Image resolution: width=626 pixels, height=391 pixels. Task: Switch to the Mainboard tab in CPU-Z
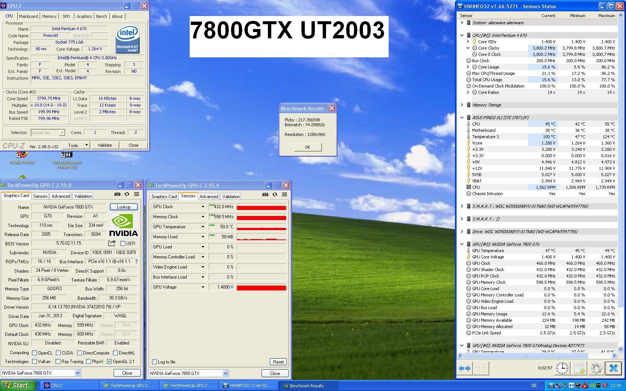point(28,16)
